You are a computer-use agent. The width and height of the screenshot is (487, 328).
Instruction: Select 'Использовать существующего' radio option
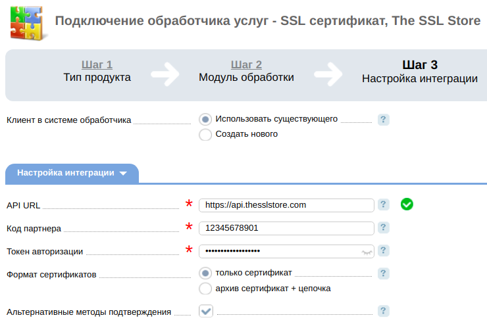coord(205,119)
